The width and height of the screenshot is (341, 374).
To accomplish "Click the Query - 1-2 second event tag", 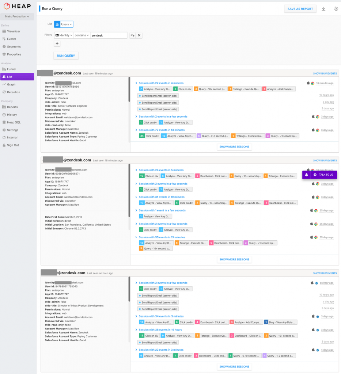I will pos(279,356).
